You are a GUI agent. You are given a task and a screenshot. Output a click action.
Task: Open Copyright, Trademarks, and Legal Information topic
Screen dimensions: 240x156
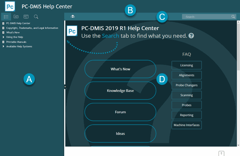pyautogui.click(x=32, y=28)
